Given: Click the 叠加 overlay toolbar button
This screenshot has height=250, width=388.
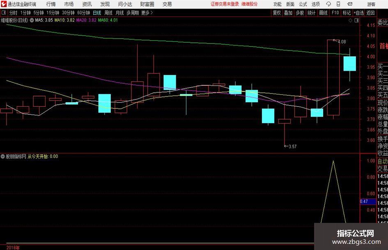Looking at the screenshot, I should coord(288,13).
